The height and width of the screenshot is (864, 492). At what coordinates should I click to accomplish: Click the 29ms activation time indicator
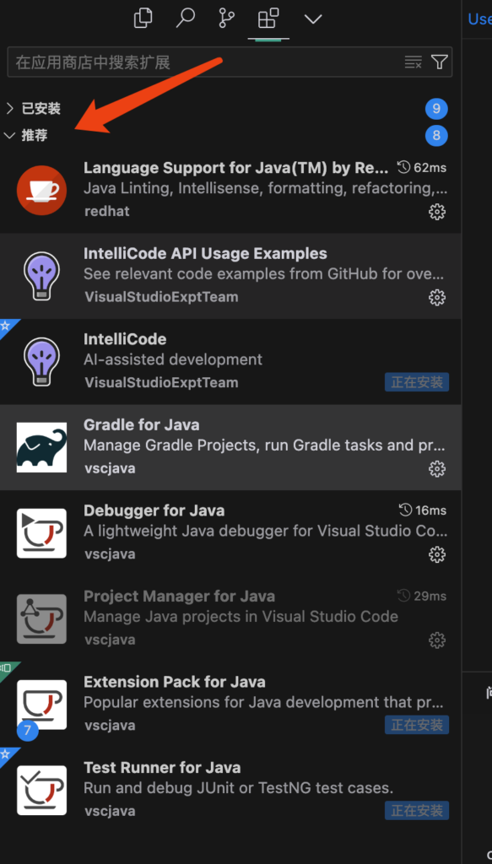tap(422, 596)
